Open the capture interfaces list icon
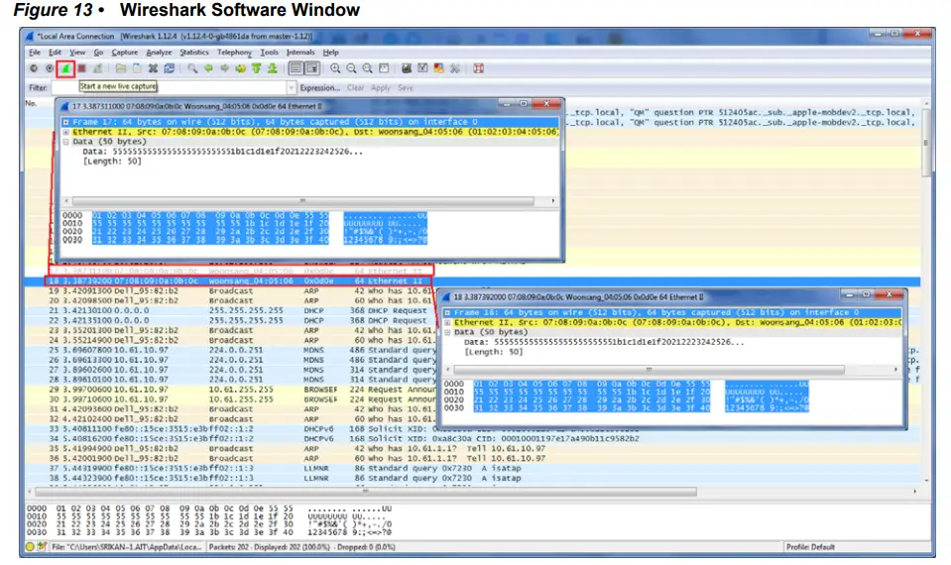This screenshot has height=565, width=951. (34, 68)
